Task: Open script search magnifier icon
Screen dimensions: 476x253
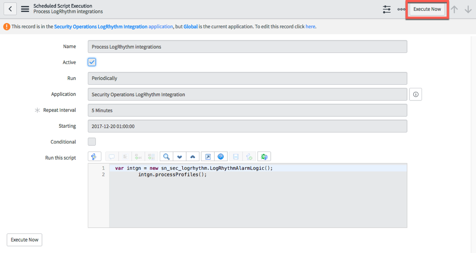Action: [x=166, y=157]
